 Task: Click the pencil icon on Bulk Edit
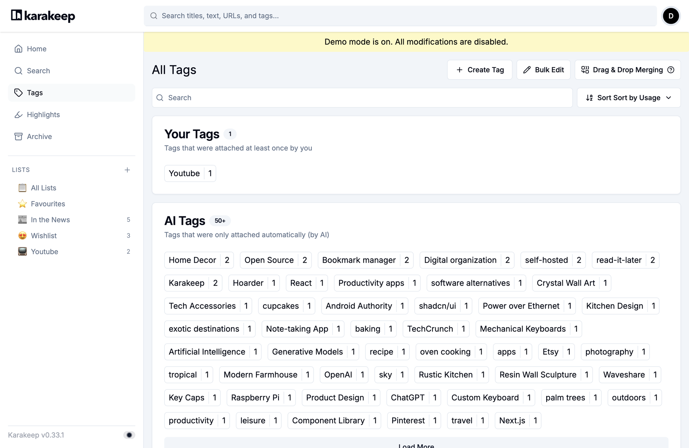(527, 70)
